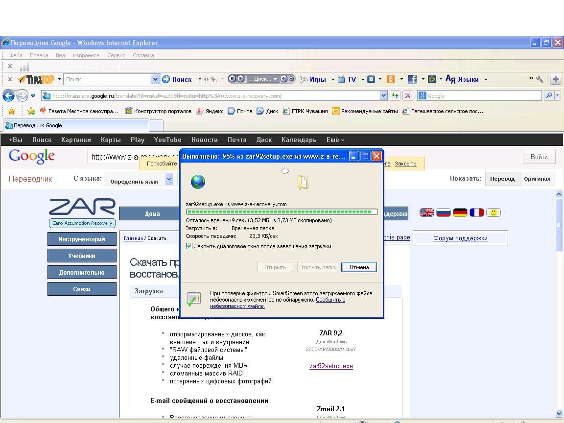Click the TV toolbar button

347,79
